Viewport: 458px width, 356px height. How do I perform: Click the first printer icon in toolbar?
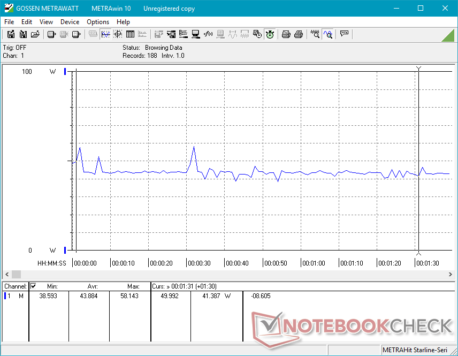[286, 34]
